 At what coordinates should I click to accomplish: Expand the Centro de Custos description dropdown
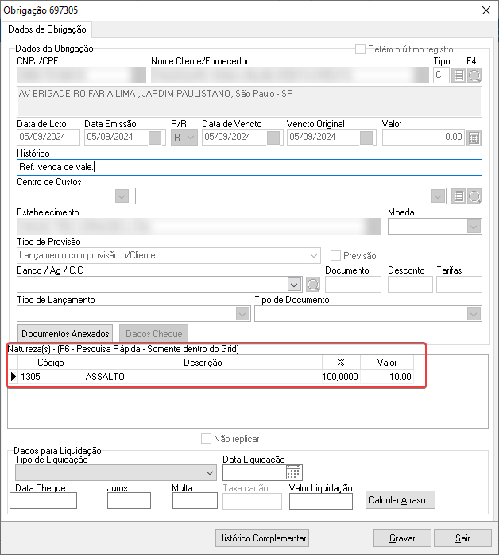(x=438, y=196)
